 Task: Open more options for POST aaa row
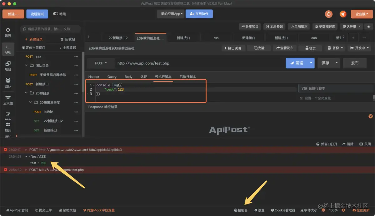click(76, 57)
